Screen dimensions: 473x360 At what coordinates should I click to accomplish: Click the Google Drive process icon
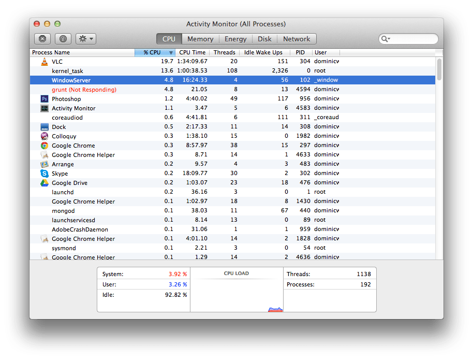[44, 183]
